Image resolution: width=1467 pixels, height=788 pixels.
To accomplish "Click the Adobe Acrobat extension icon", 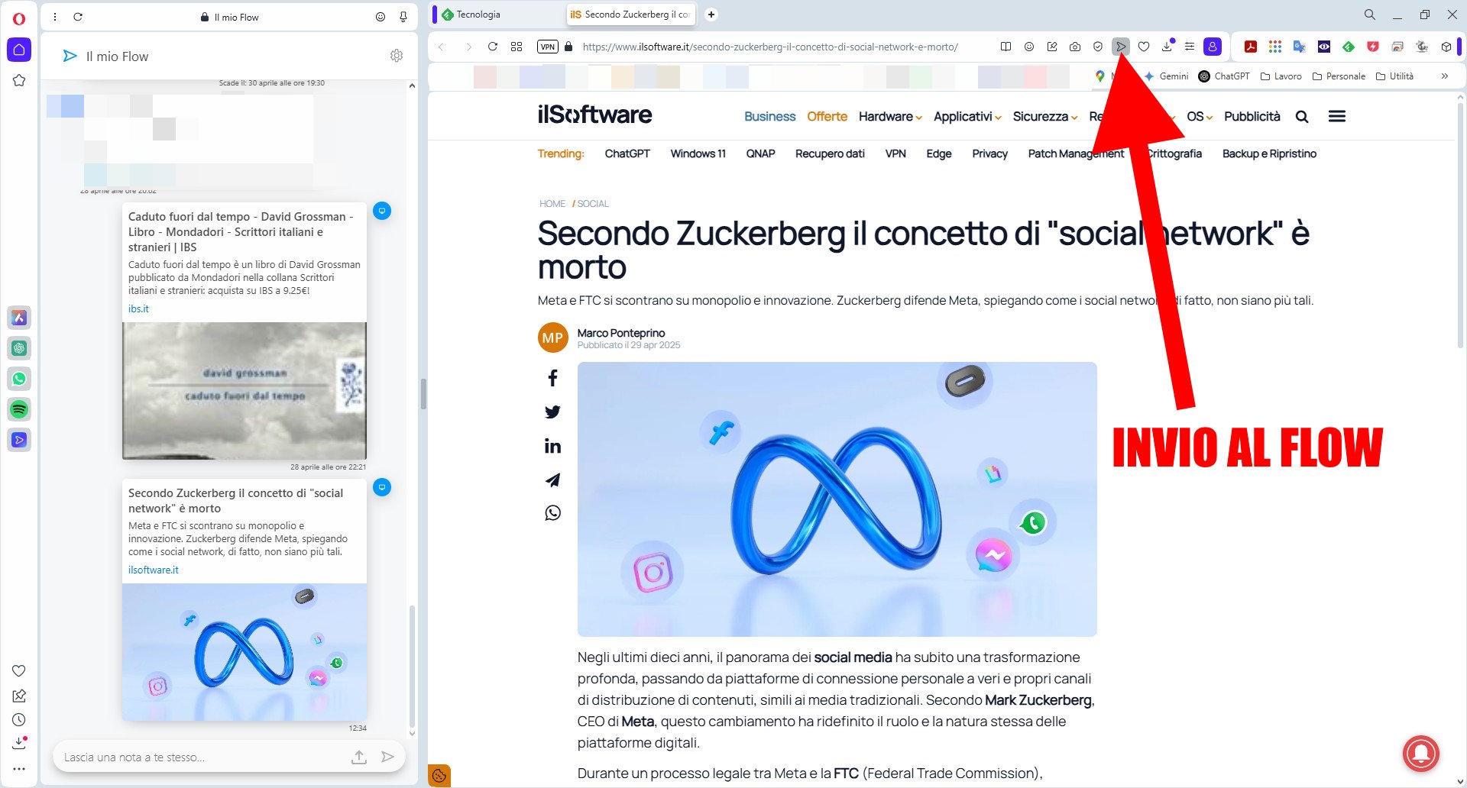I will 1251,47.
